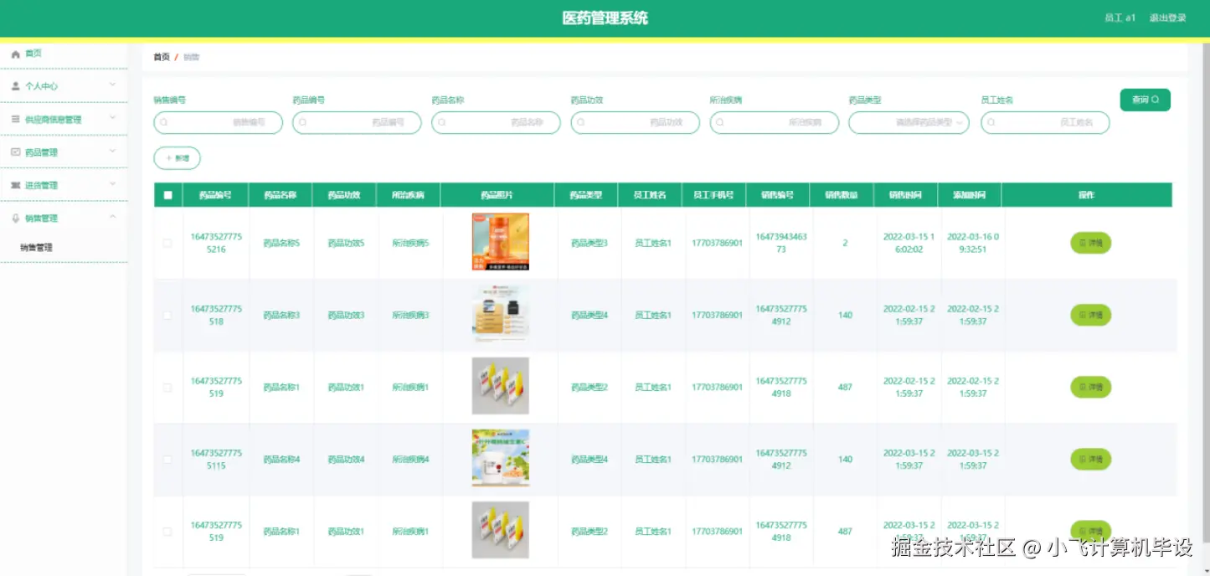
Task: Expand the 个人中心 chevron
Action: click(113, 85)
